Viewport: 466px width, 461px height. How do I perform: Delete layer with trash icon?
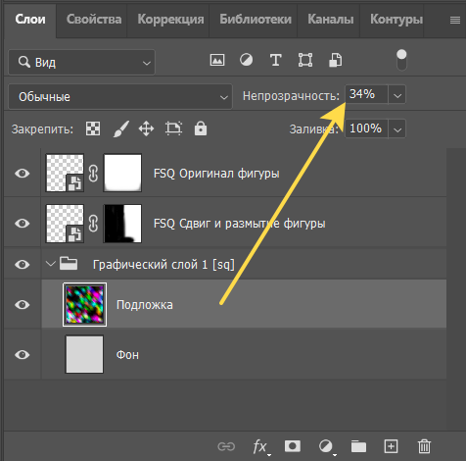click(x=424, y=446)
